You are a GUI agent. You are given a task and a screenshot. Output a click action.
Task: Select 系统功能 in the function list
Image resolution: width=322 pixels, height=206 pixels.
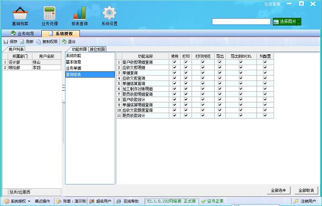[90, 56]
